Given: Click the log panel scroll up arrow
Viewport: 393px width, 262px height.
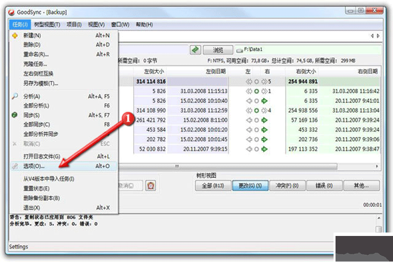Looking at the screenshot, I should 379,218.
